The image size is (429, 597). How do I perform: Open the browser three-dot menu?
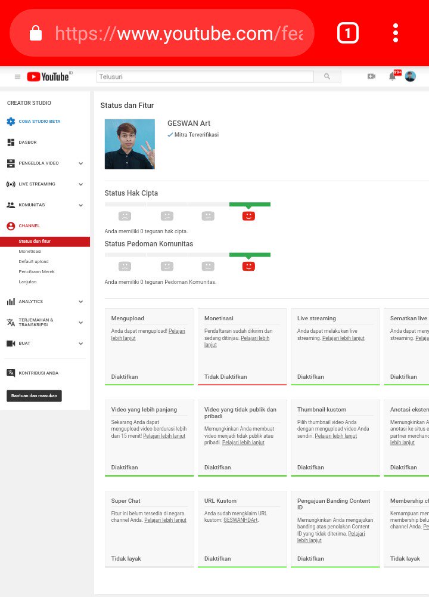(396, 33)
